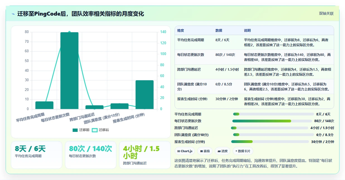The height and width of the screenshot is (180, 345).
Task: Select the Chart.js pill tag
Action: (185, 151)
